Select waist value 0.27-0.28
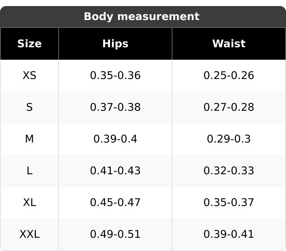This screenshot has height=251, width=286. pos(229,107)
